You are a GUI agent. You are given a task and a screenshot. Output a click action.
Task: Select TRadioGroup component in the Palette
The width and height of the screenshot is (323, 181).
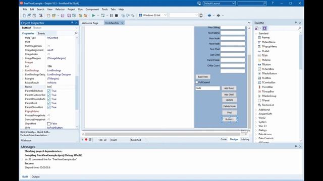tap(269, 96)
